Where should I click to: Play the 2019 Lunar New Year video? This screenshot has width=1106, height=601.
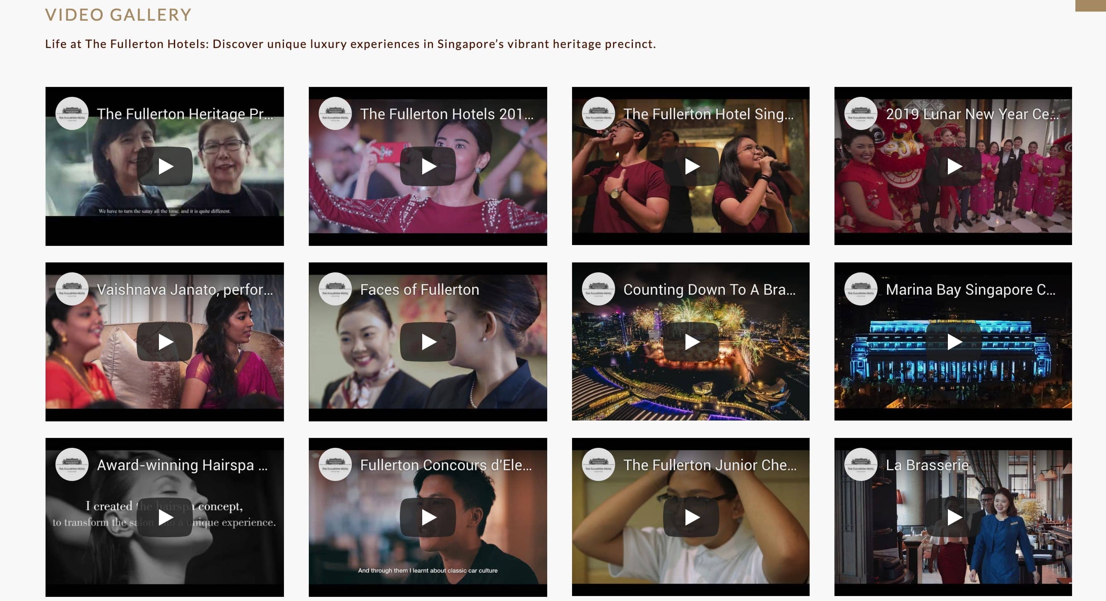coord(953,166)
